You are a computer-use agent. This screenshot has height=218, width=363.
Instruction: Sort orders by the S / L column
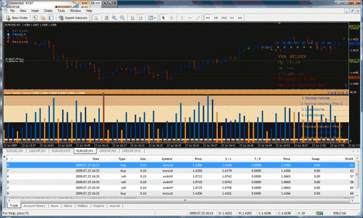228,159
